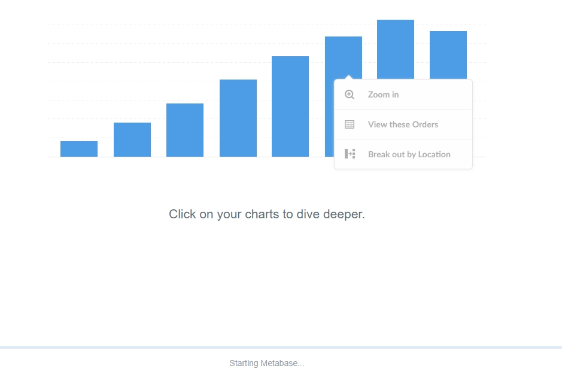Viewport: 562px width, 378px height.
Task: Click the sixth bar above the popup menu
Action: pyautogui.click(x=344, y=57)
